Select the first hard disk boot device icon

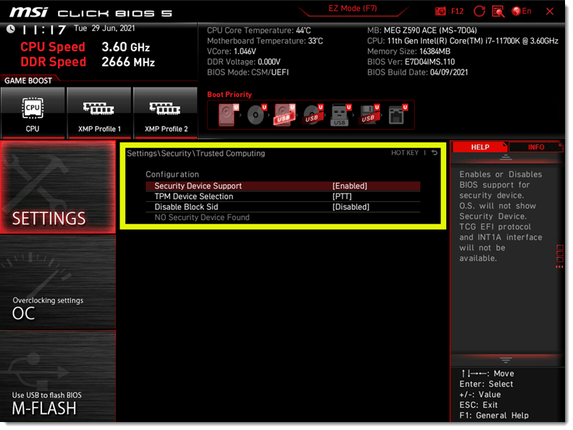coord(228,115)
